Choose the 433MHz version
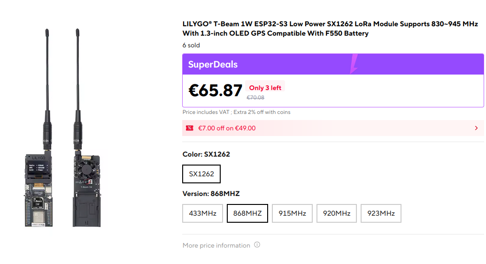This screenshot has height=264, width=486. [202, 213]
